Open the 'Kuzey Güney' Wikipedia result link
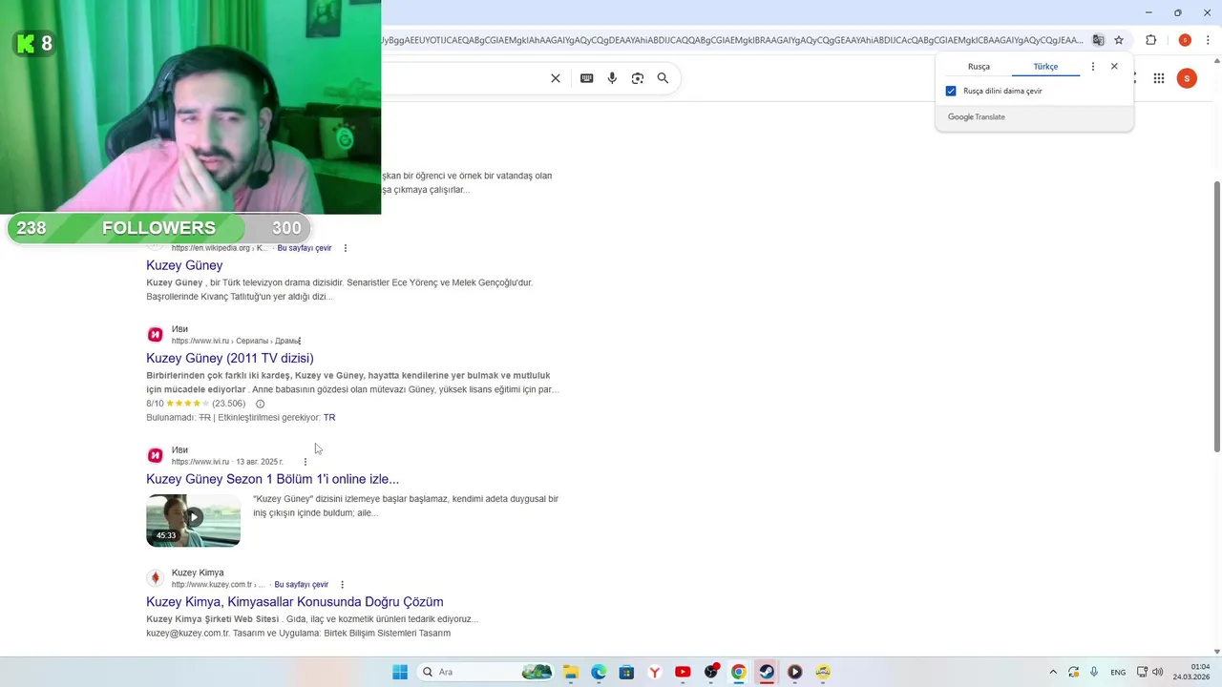 click(184, 265)
